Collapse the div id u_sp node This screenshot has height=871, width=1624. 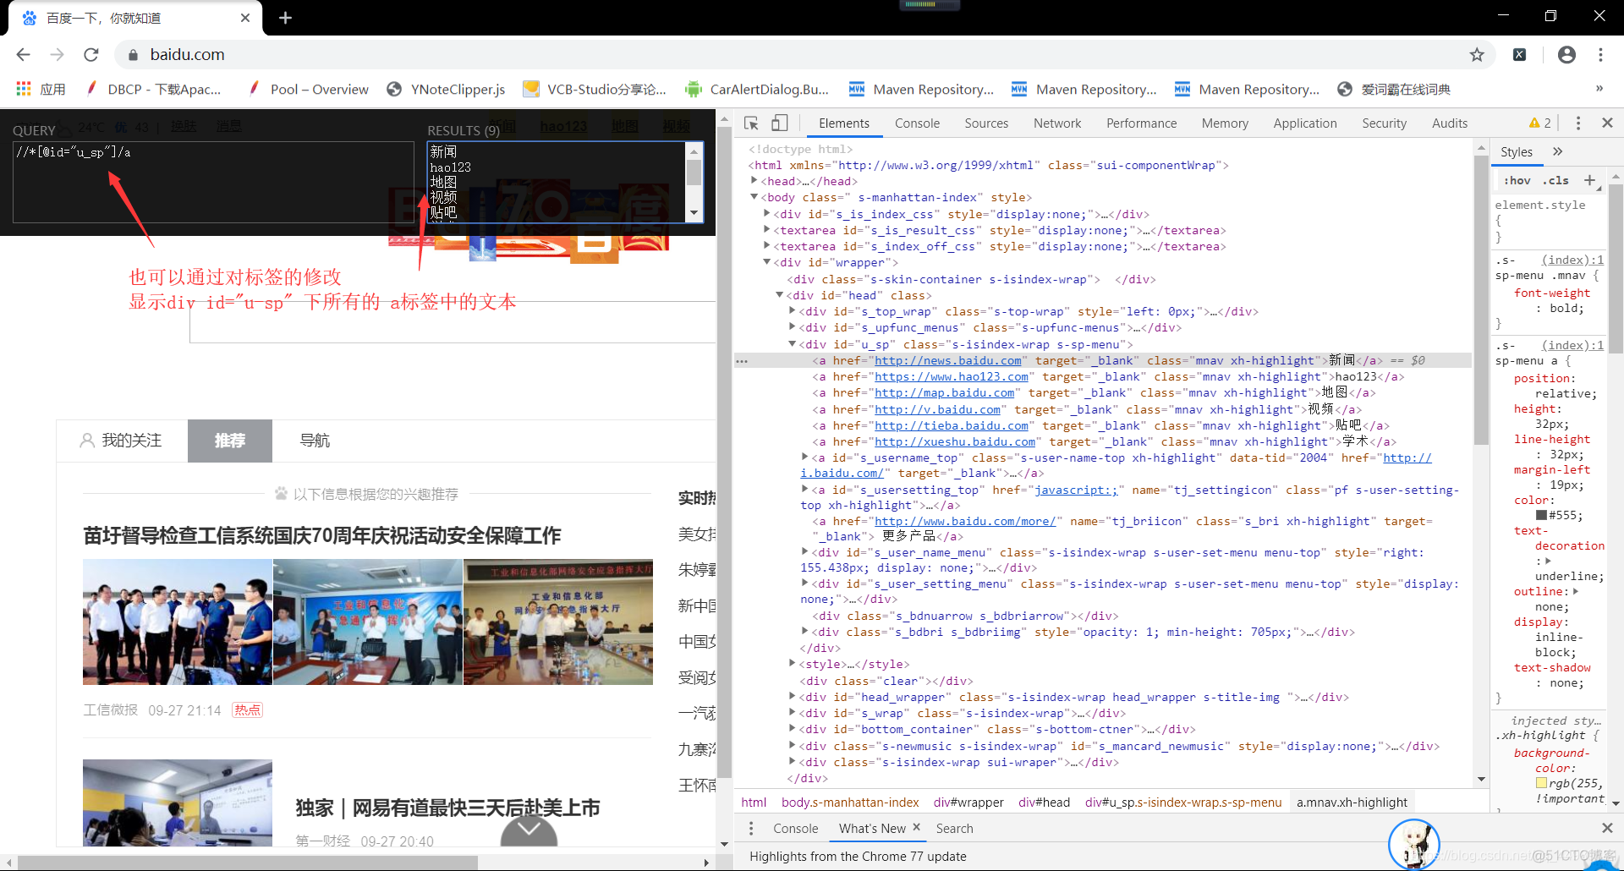(x=793, y=344)
